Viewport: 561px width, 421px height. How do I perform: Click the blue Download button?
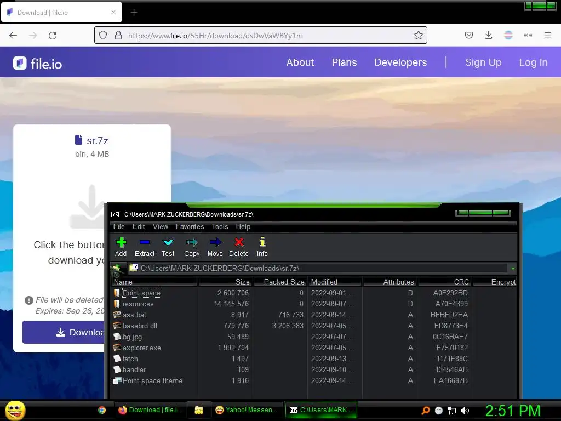click(x=64, y=332)
